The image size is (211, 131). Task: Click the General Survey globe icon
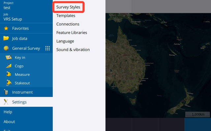point(6,48)
